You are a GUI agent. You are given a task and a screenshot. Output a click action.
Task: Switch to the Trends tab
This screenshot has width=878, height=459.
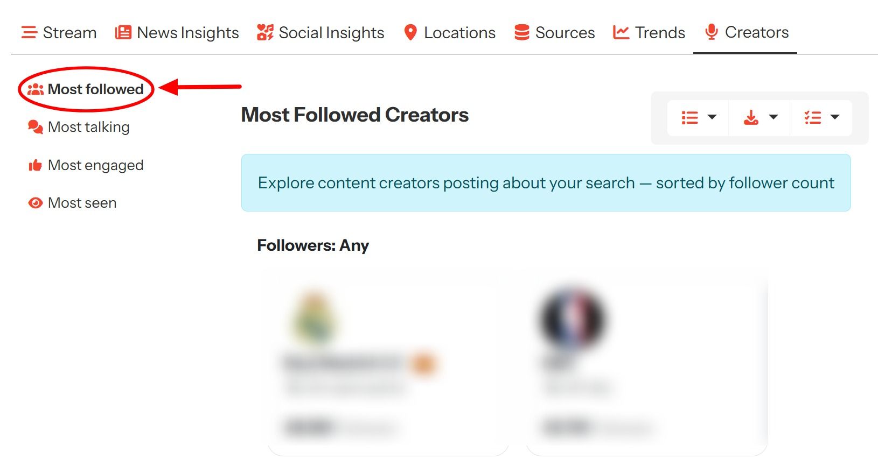[x=649, y=33]
